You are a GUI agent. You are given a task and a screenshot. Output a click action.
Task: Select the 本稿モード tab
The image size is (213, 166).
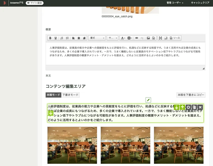coord(54,95)
